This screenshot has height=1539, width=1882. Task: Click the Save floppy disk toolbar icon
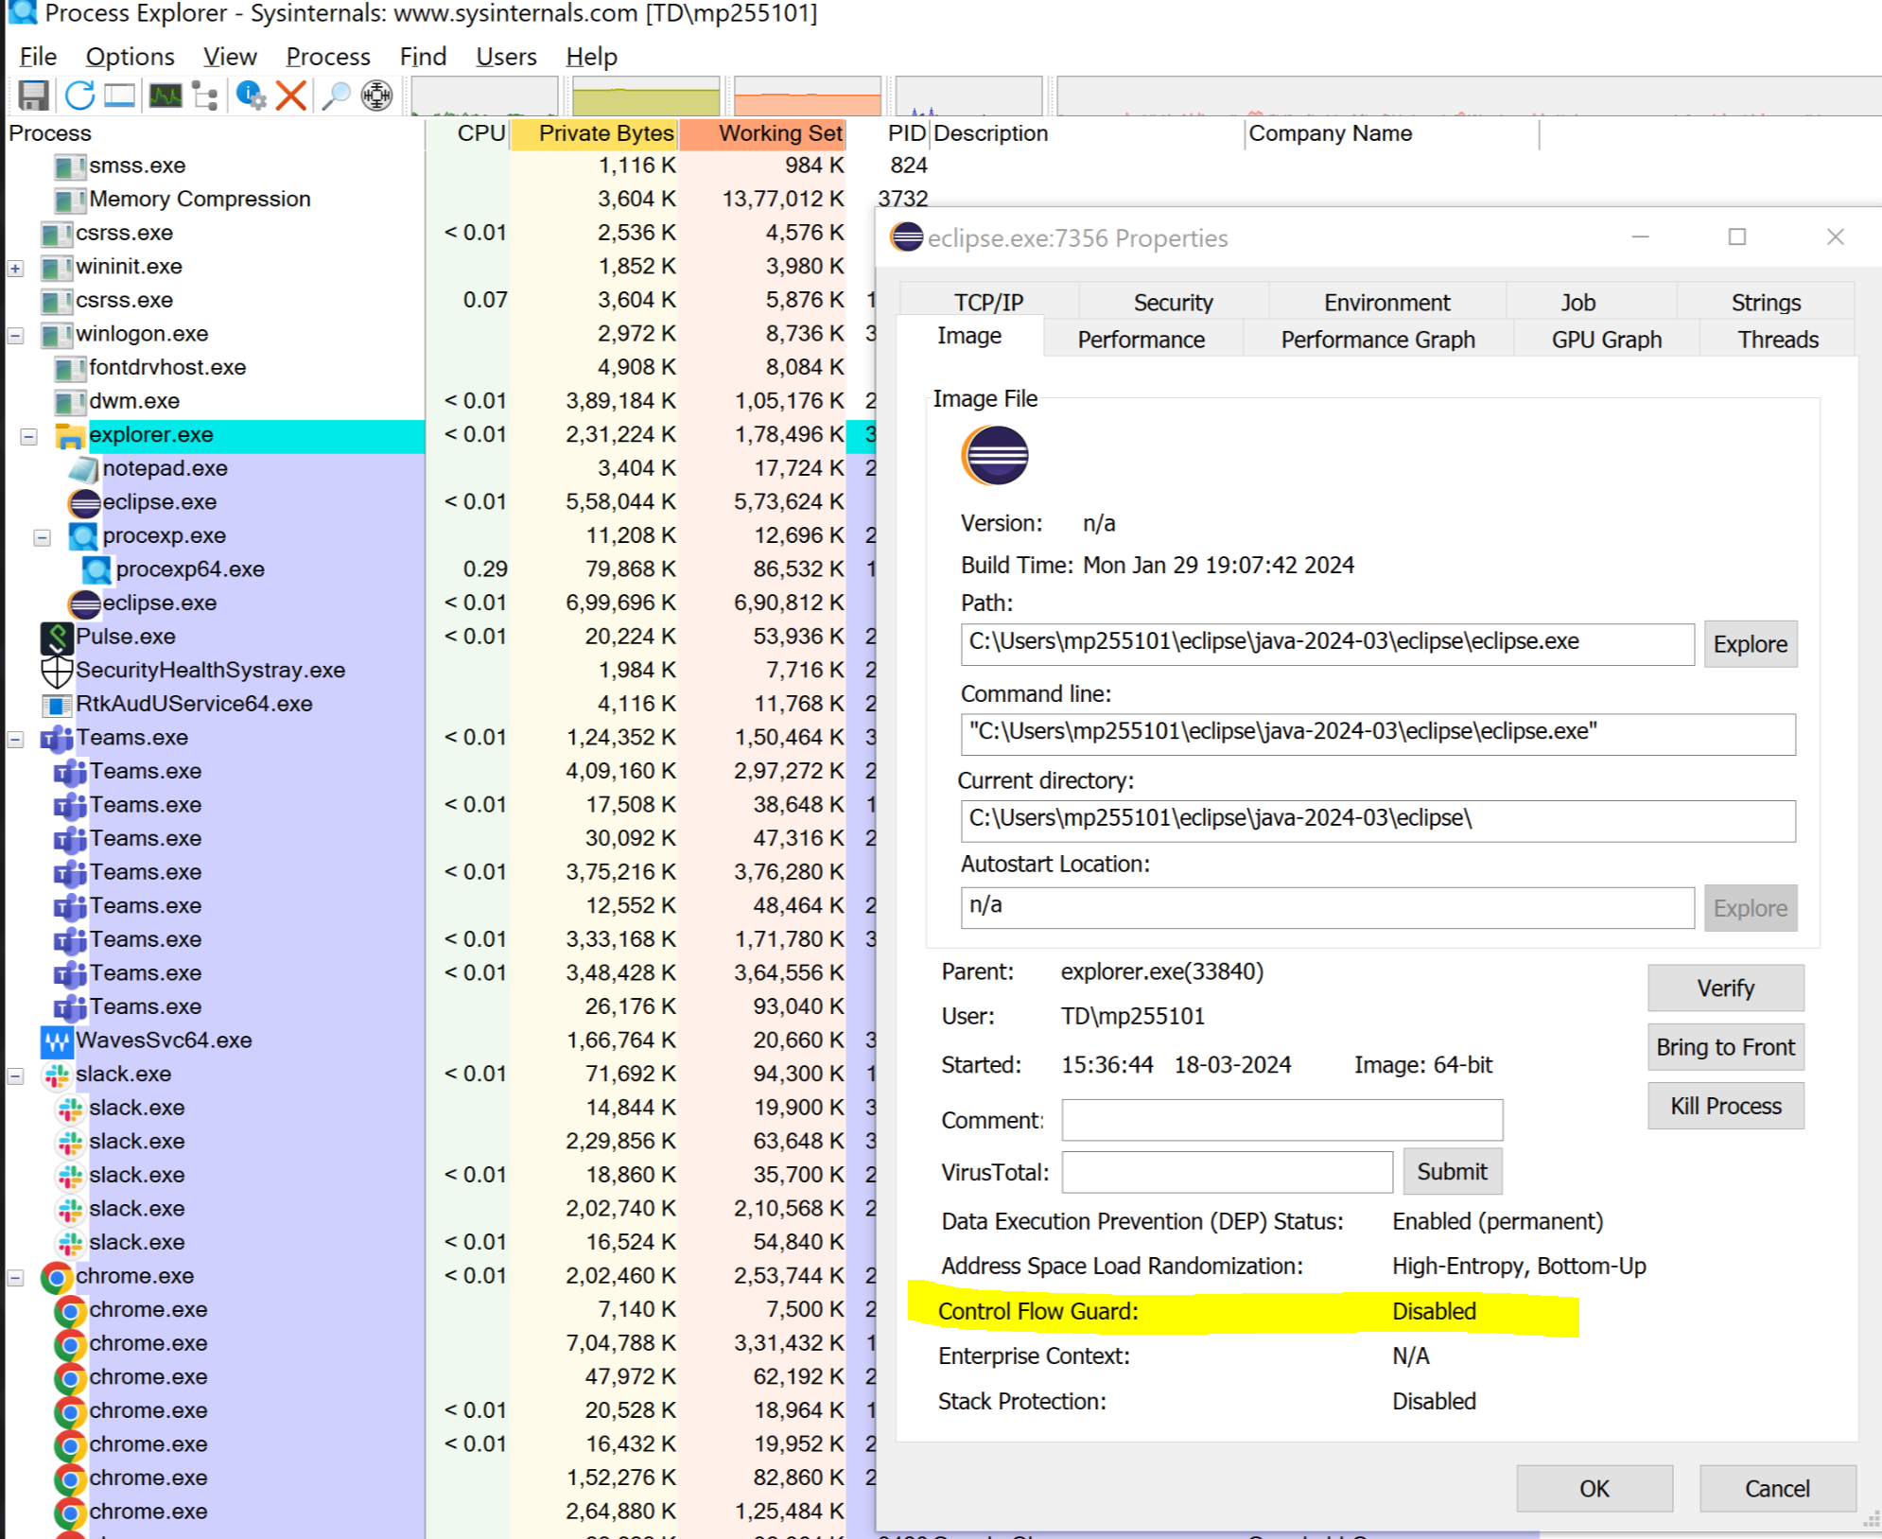[x=33, y=96]
